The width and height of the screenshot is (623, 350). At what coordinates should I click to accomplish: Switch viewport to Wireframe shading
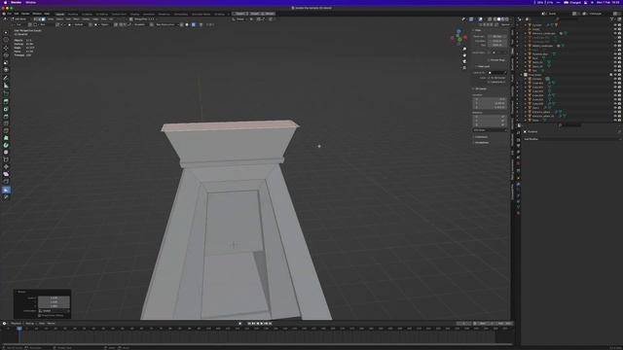(495, 19)
